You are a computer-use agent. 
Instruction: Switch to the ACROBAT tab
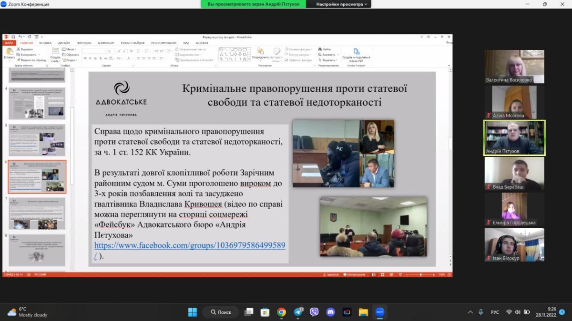click(x=202, y=43)
